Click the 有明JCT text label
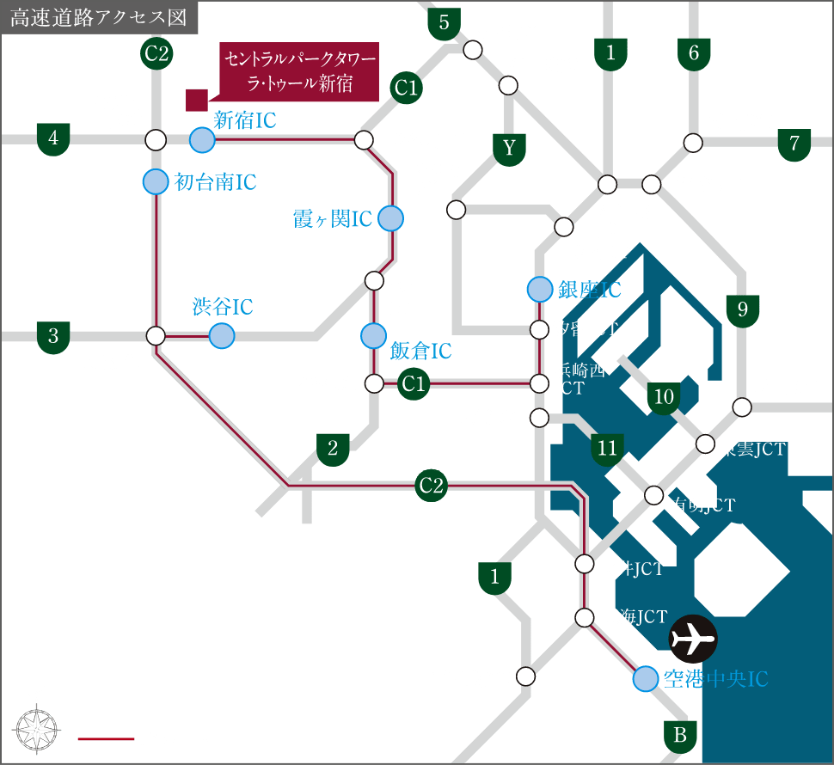Image resolution: width=834 pixels, height=765 pixels. point(702,505)
